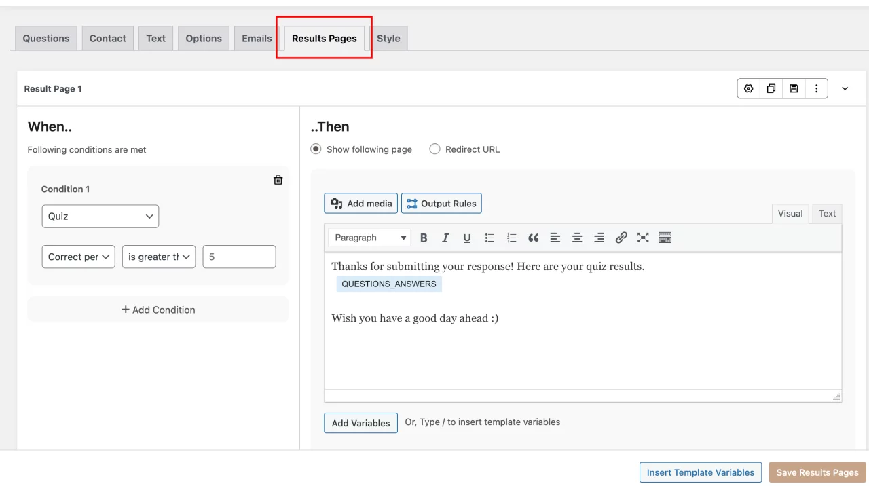Screen dimensions: 869x486
Task: Delete Condition 1 using the trash icon
Action: point(278,180)
